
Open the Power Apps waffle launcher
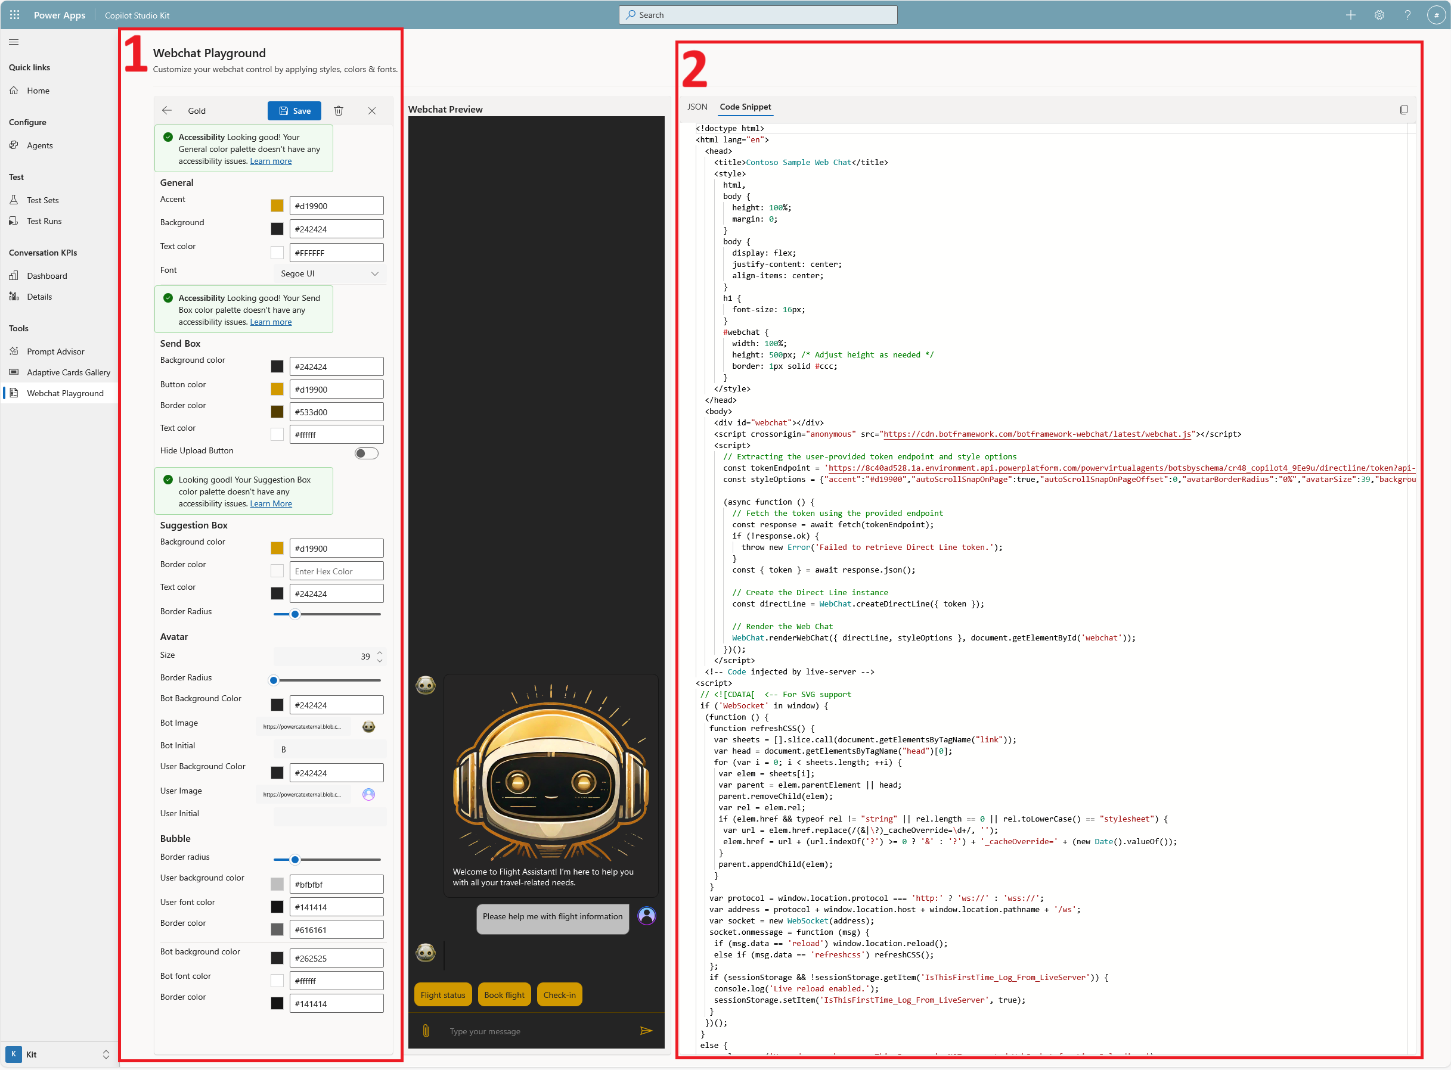tap(14, 15)
